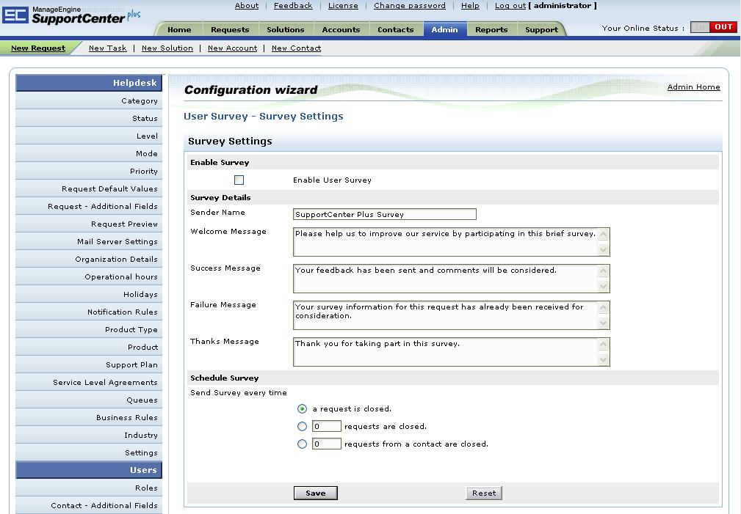
Task: Open the Requests tab
Action: [229, 30]
